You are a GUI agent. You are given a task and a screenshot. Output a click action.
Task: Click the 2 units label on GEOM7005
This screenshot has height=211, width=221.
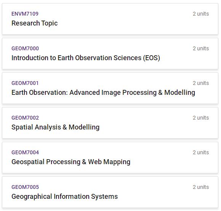pos(201,187)
